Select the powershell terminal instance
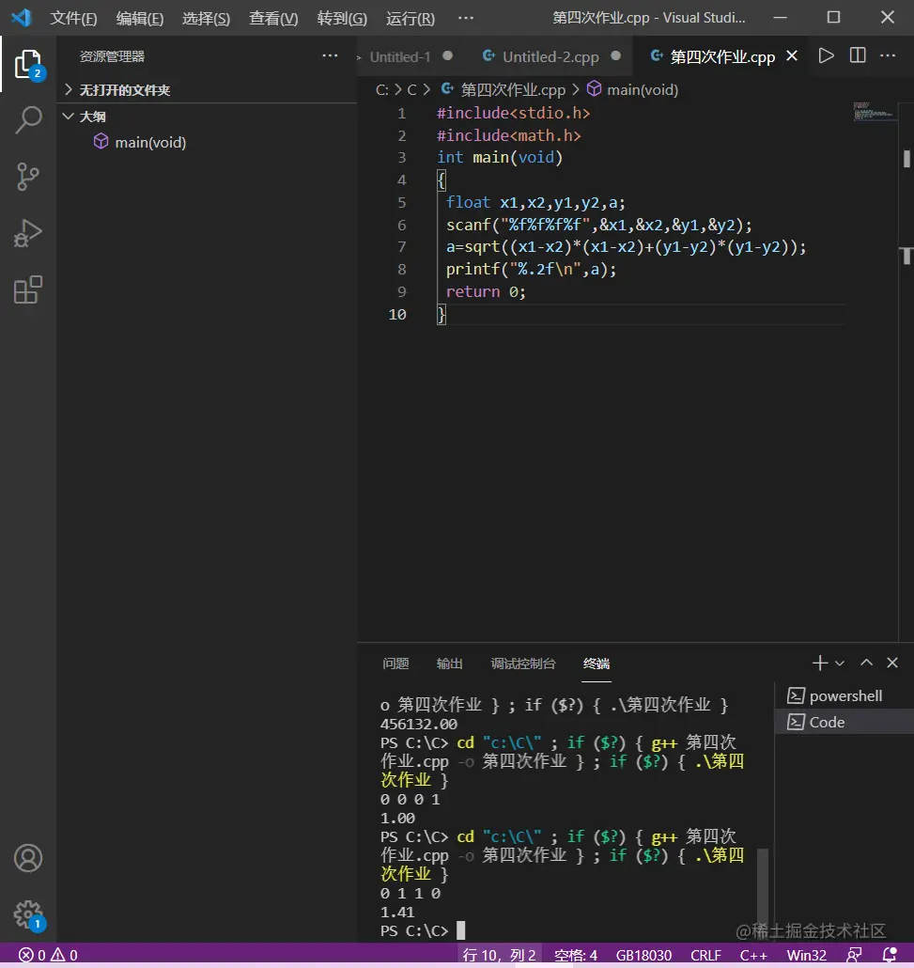 845,696
